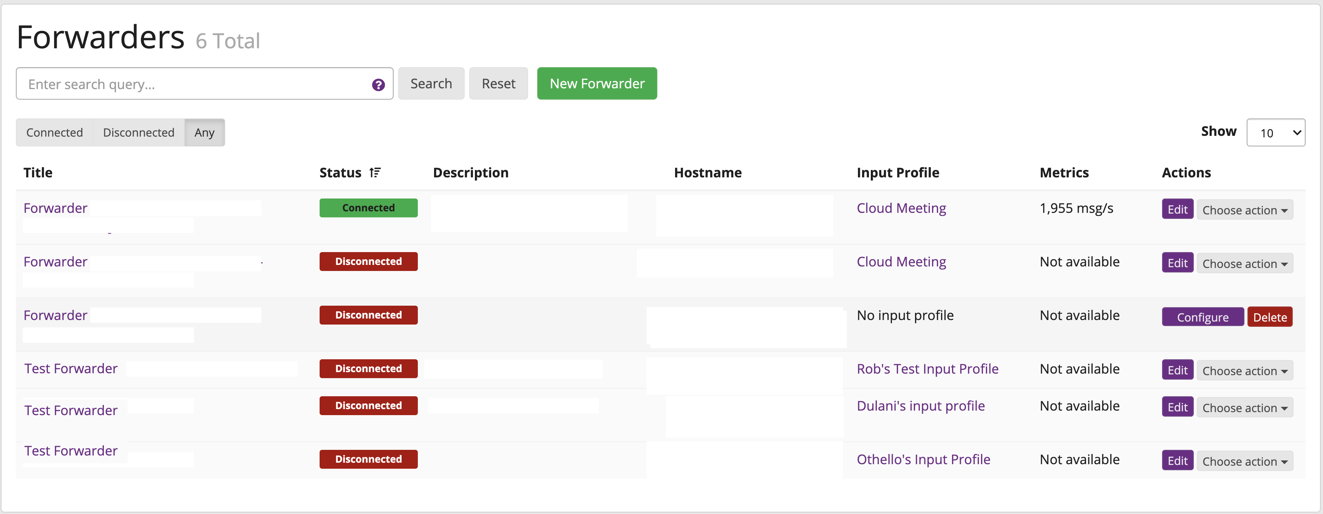Reset the search query
This screenshot has width=1323, height=514.
click(498, 84)
